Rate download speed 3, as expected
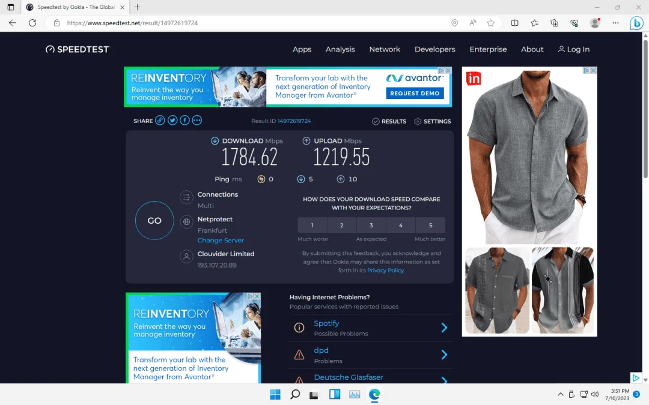 371,225
